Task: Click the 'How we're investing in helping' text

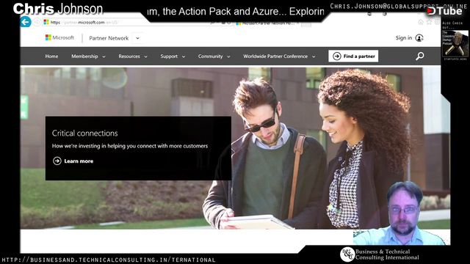Action: [130, 146]
